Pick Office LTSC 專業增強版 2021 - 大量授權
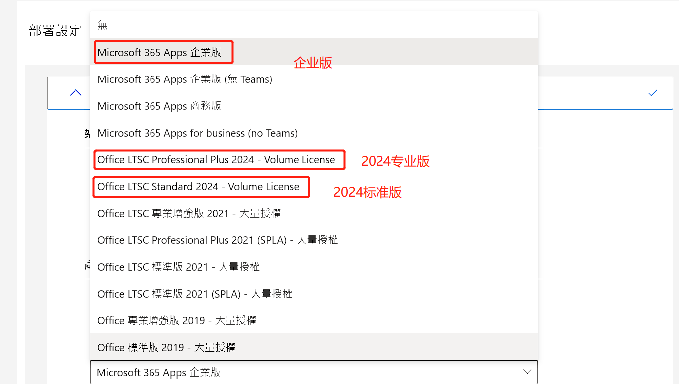Image resolution: width=679 pixels, height=384 pixels. click(x=314, y=213)
